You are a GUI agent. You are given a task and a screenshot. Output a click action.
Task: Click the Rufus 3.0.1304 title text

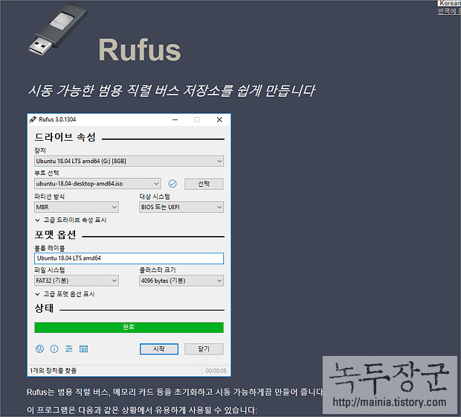click(x=57, y=119)
